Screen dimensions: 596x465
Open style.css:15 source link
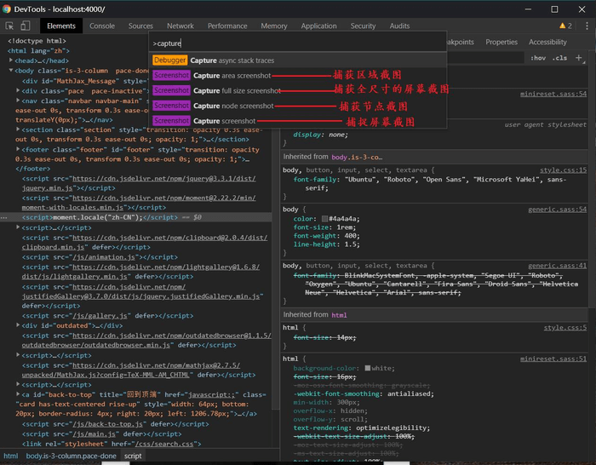point(563,170)
